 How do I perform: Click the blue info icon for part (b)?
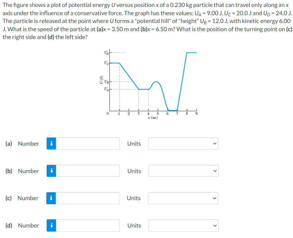(x=52, y=171)
